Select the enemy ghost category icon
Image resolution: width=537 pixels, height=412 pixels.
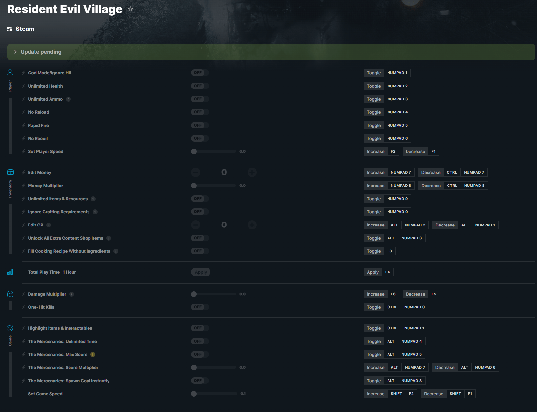[x=10, y=294]
